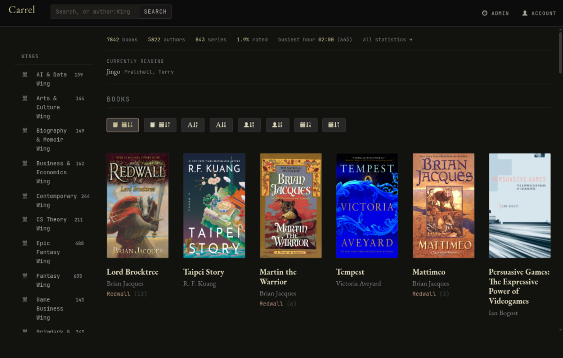Screen dimensions: 563x358
Task: Click the tower icon beside Contemporary Wing
Action: point(25,196)
